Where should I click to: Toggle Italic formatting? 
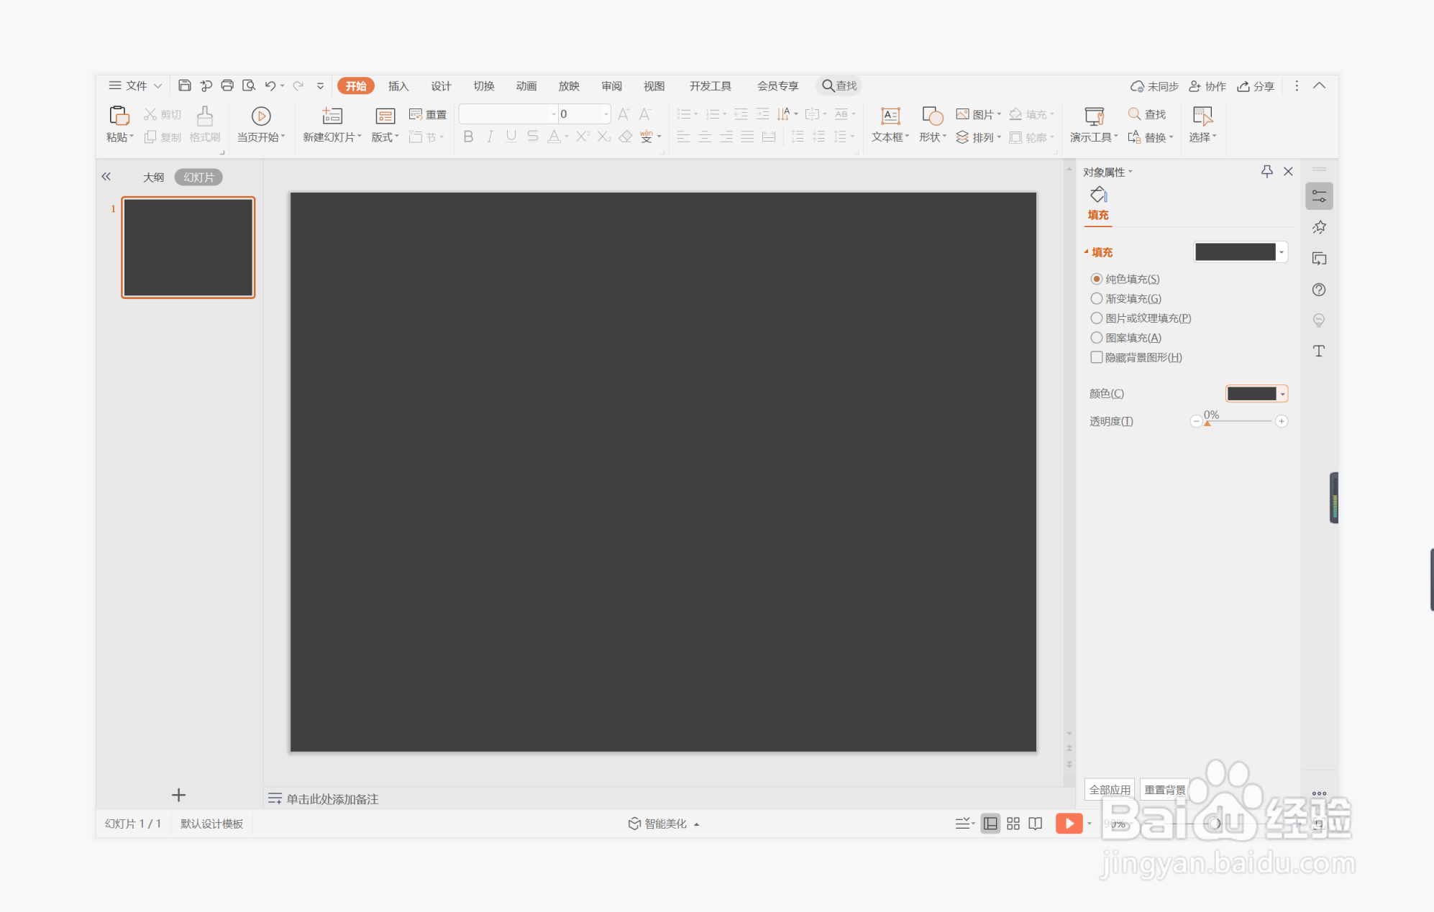pos(490,136)
